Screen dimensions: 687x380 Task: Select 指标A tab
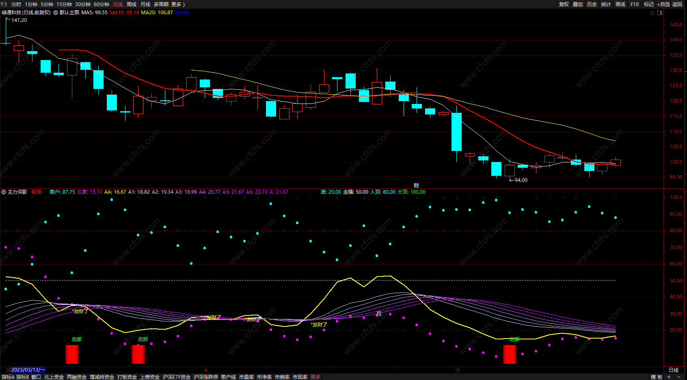click(8, 377)
